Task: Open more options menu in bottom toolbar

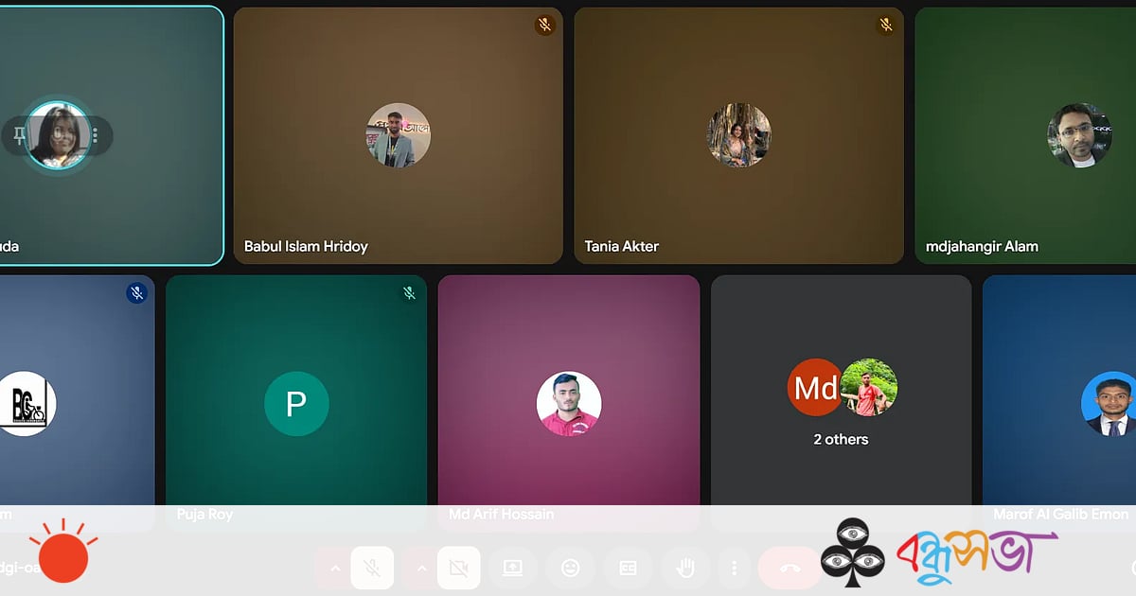Action: click(734, 568)
